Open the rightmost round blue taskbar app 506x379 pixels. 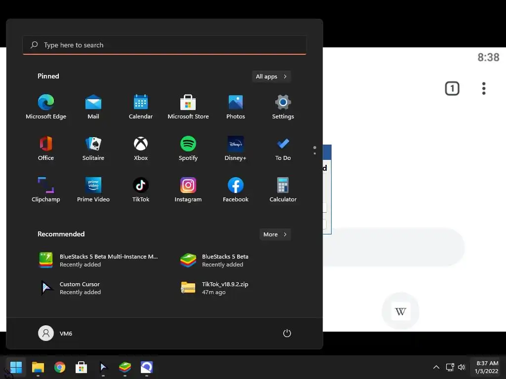coord(146,367)
